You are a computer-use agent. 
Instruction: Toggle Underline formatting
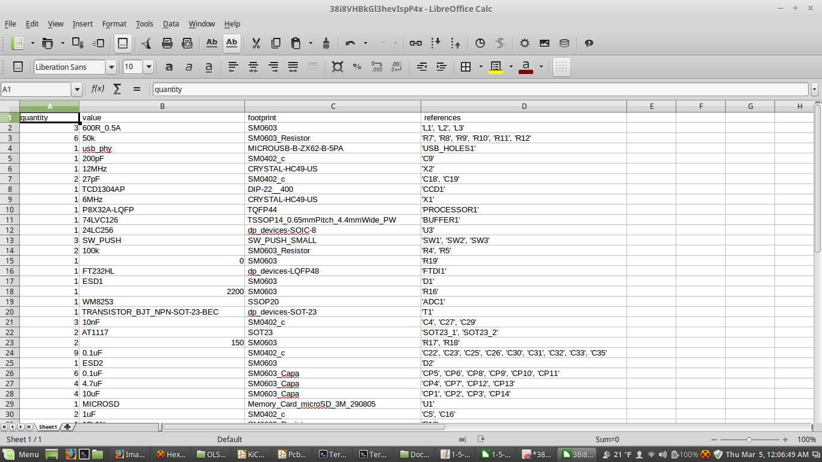tap(209, 67)
